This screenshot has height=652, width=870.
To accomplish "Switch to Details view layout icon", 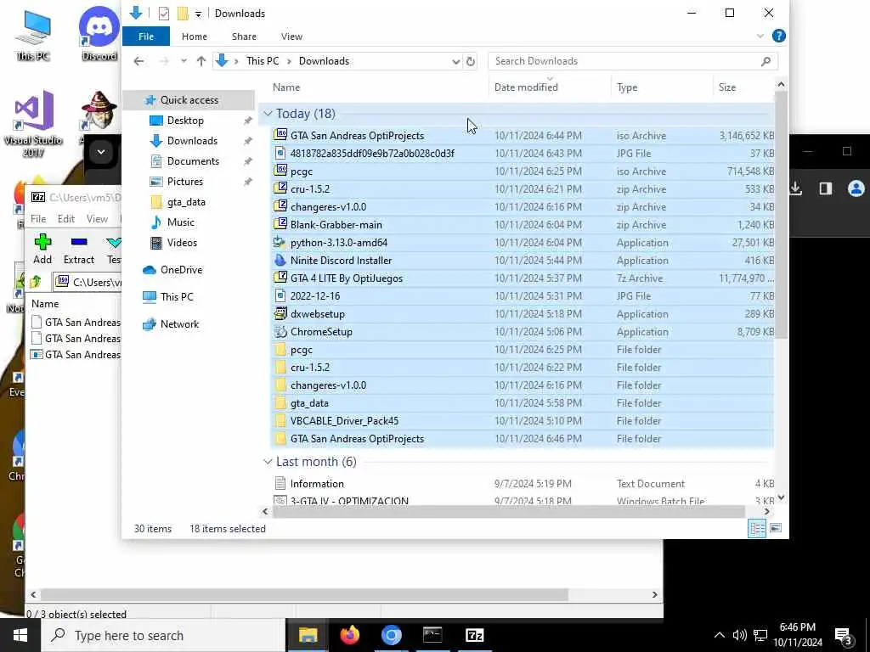I will pos(757,528).
